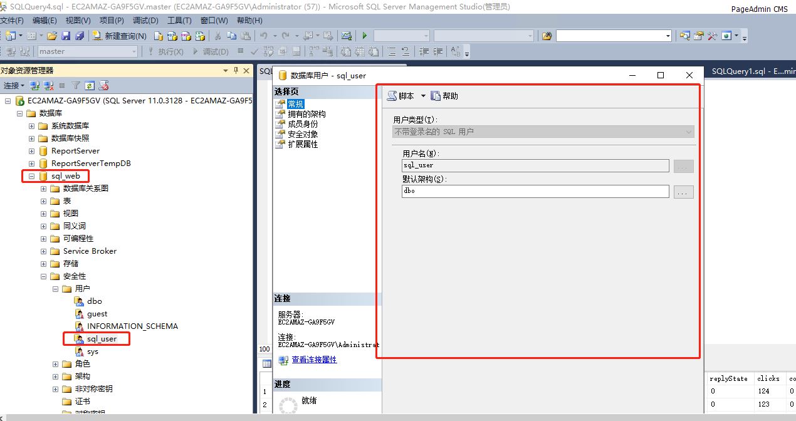This screenshot has width=796, height=421.
Task: Select INFORMATION_SCHEMA user in tree
Action: 132,326
